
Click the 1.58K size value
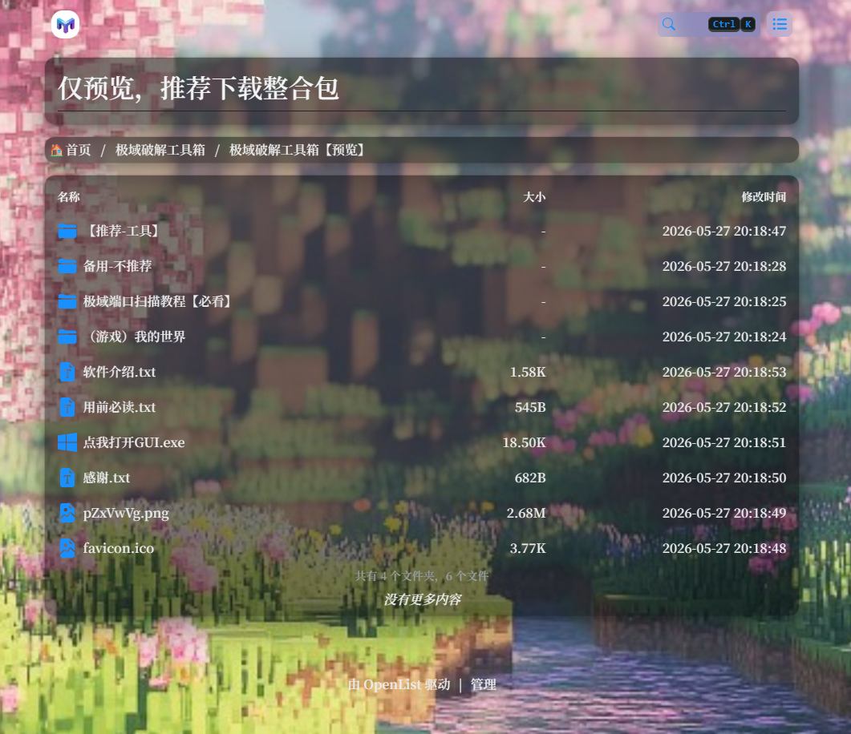[528, 372]
